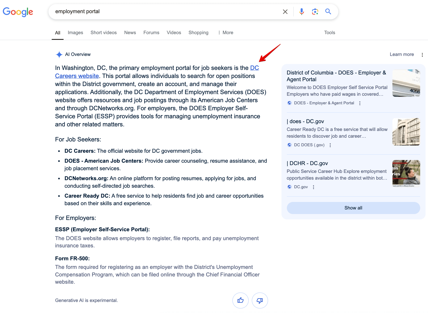Click the thumbnail for DCHR - DC.gov

click(406, 173)
